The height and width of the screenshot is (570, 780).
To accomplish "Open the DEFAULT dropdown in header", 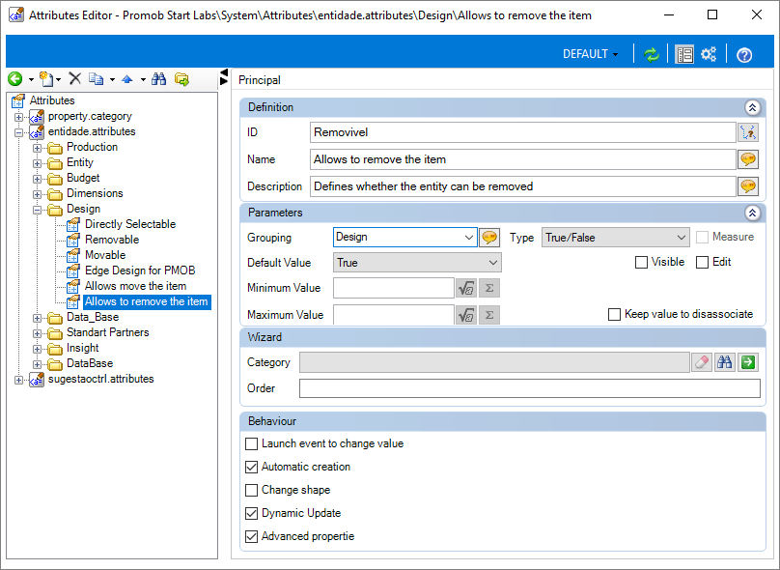I will pyautogui.click(x=591, y=54).
